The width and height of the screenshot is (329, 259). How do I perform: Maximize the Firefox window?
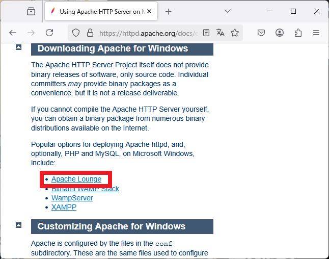293,11
